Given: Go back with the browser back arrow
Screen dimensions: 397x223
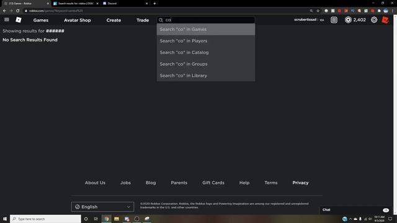Looking at the screenshot, I should tap(4, 11).
